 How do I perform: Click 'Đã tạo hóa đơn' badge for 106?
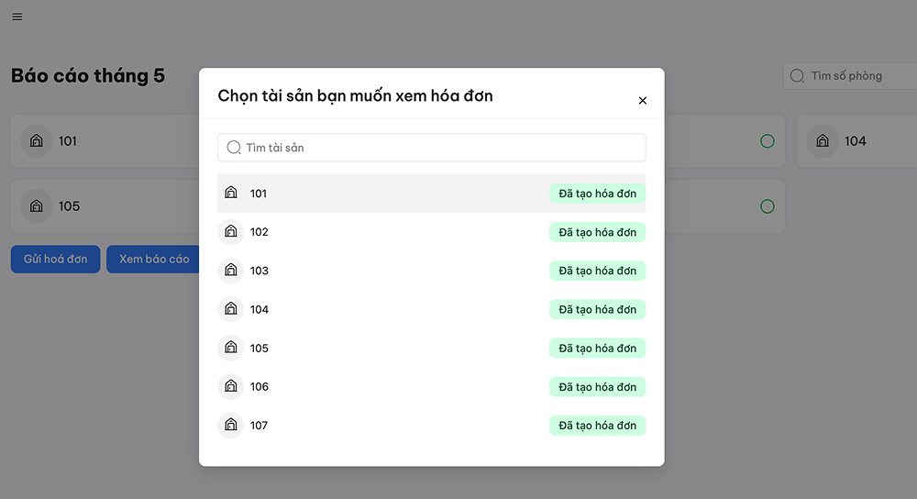click(597, 387)
